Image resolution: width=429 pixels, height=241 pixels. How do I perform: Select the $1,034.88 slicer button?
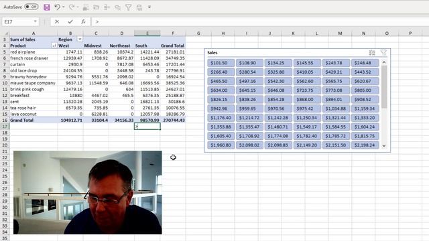coord(336,108)
